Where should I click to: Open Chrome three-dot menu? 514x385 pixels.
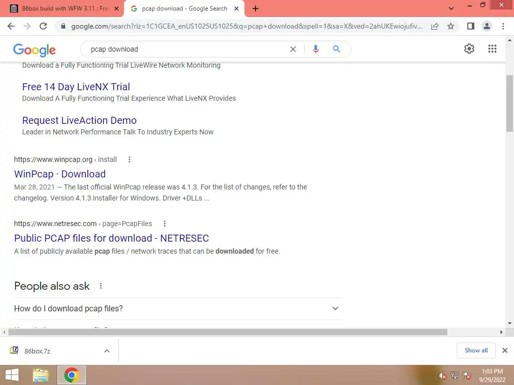pos(503,26)
